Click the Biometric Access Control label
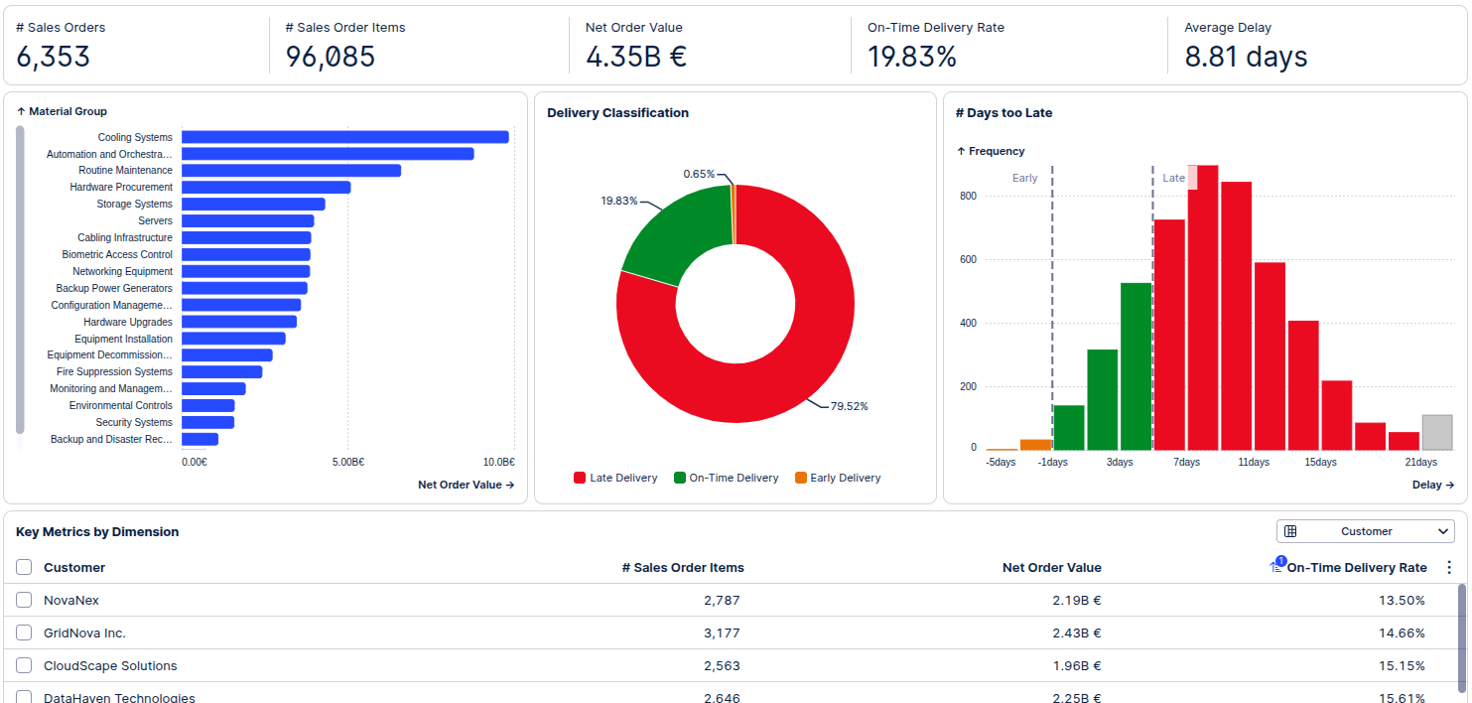 117,254
